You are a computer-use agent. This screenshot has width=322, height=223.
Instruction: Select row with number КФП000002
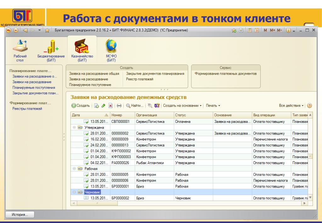(x=189, y=151)
